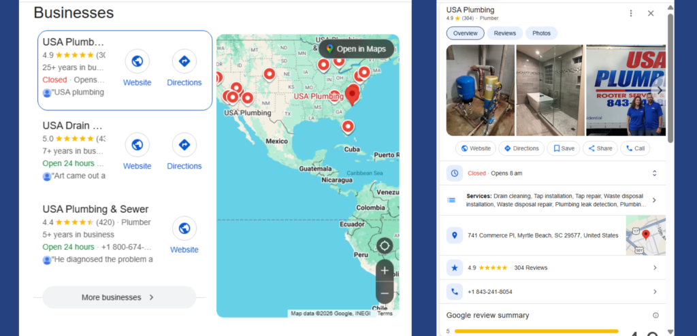Expand the business hours dropdown
This screenshot has height=336, width=697.
[654, 173]
